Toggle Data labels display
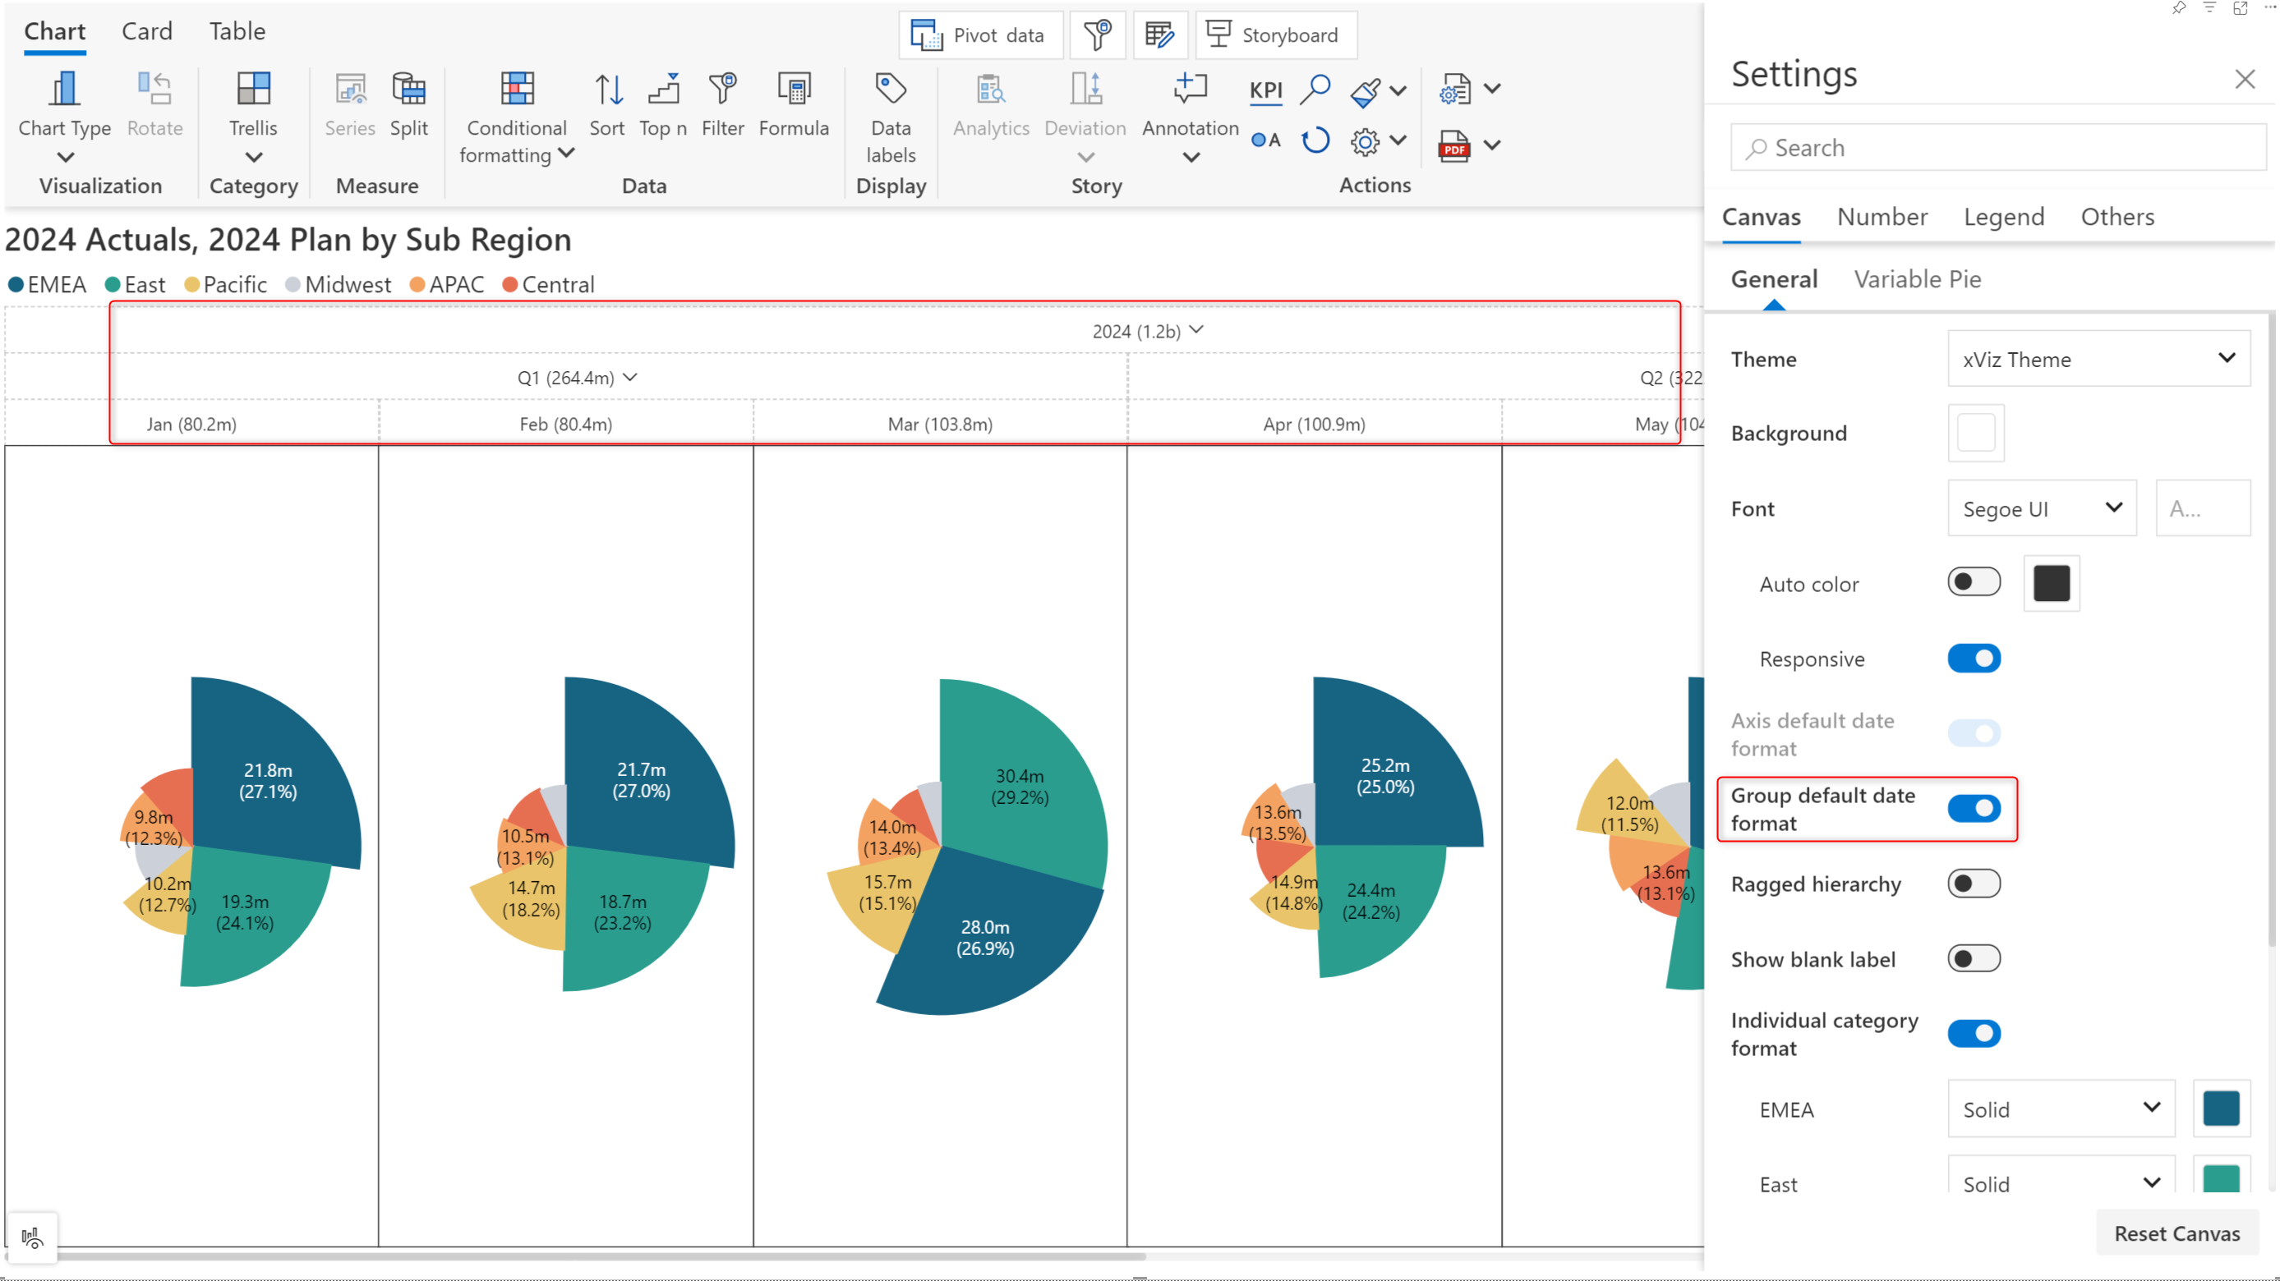Screen dimensions: 2280x1281 891,116
